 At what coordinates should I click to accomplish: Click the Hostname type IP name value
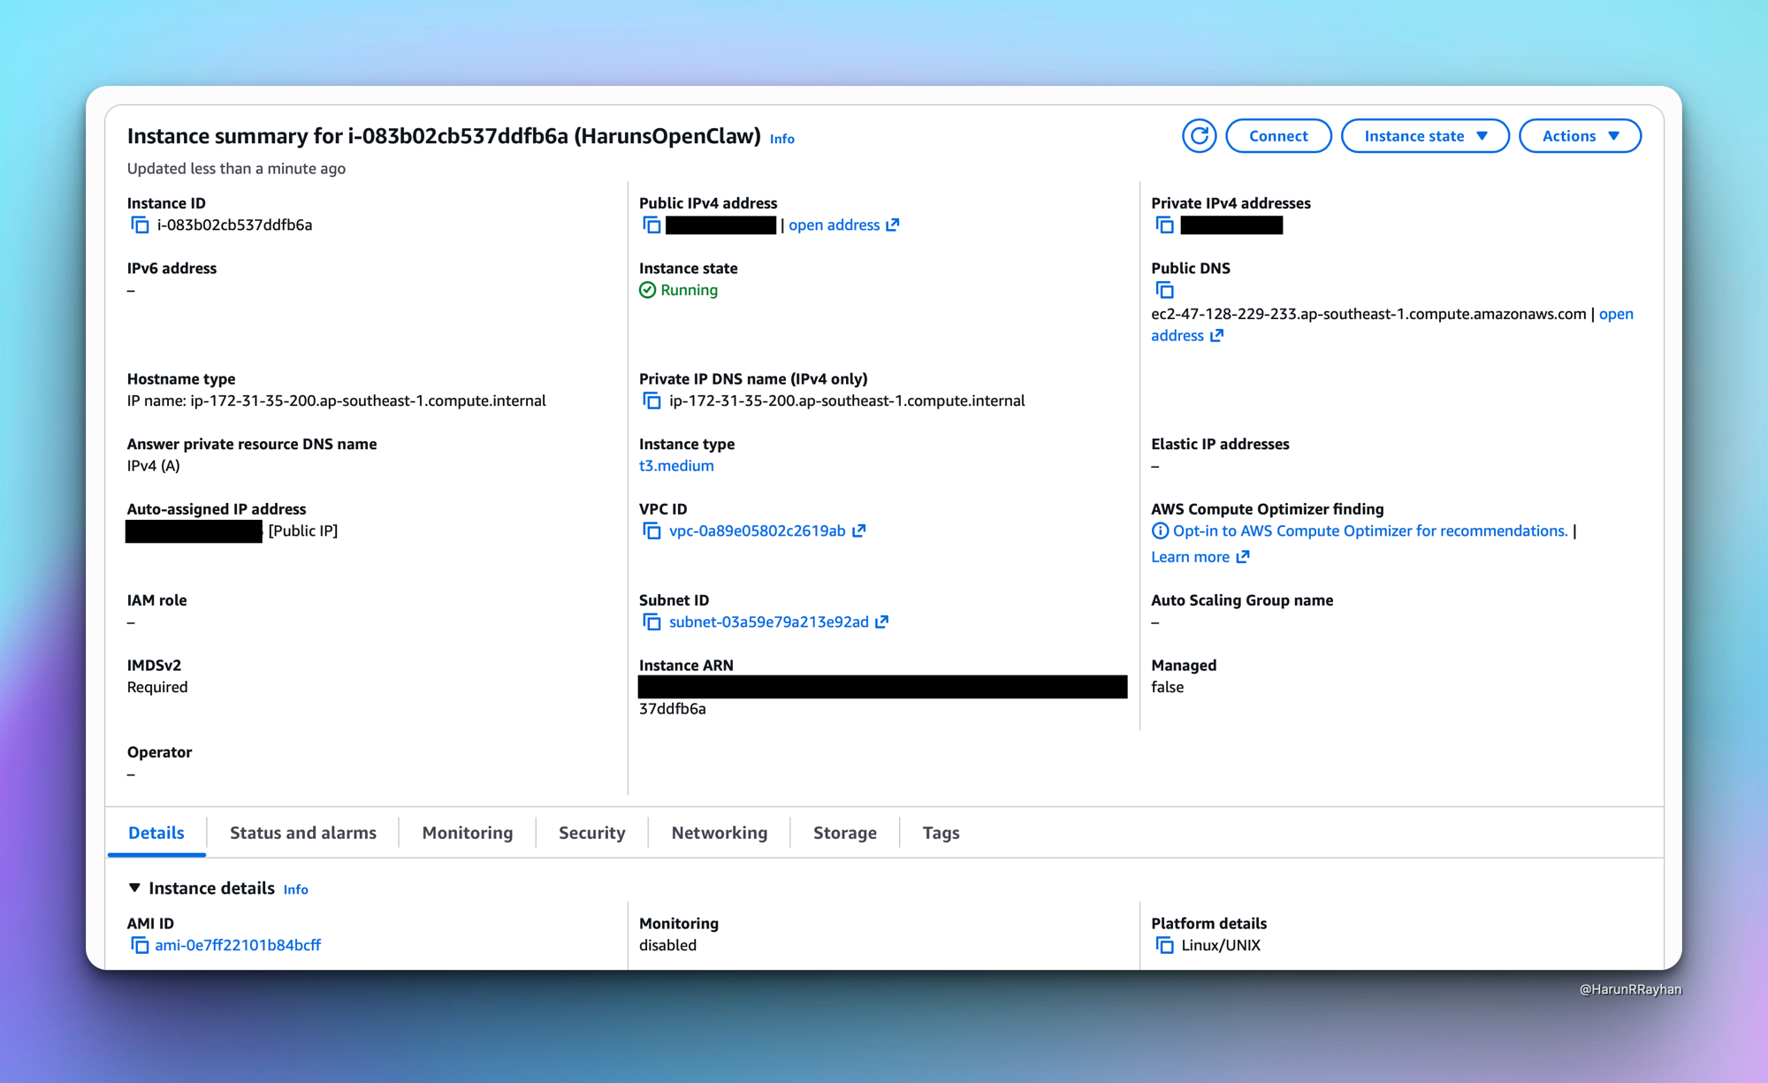[x=336, y=400]
